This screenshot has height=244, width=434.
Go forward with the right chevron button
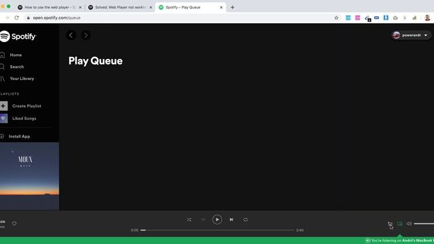(86, 35)
